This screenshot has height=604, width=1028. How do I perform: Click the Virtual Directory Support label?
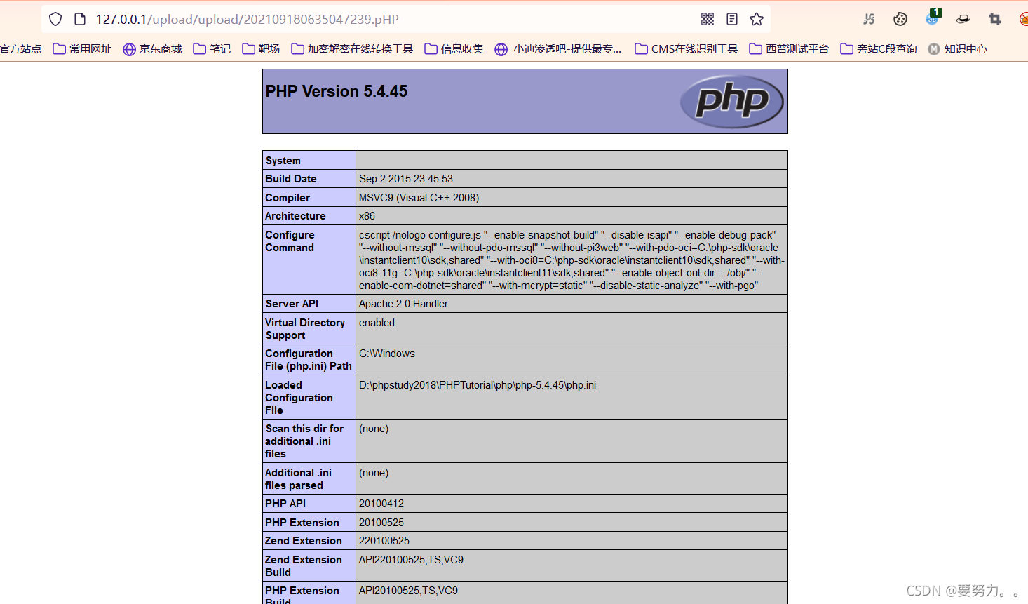(x=305, y=329)
